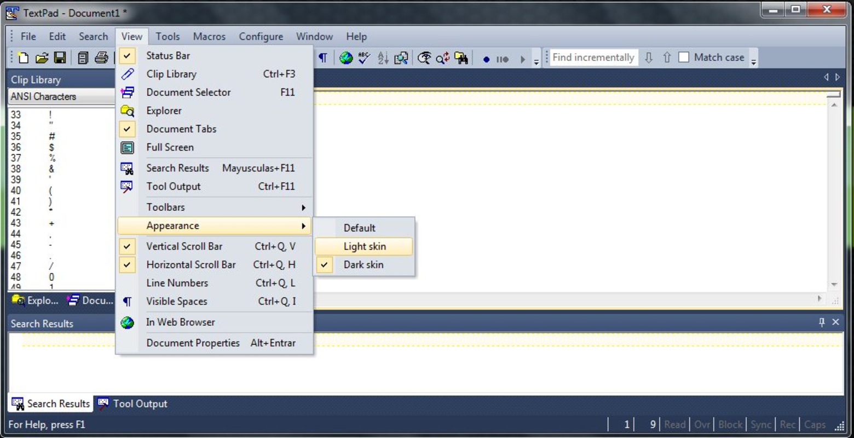Create a new document with the toolbar icon
The width and height of the screenshot is (854, 438).
point(24,57)
